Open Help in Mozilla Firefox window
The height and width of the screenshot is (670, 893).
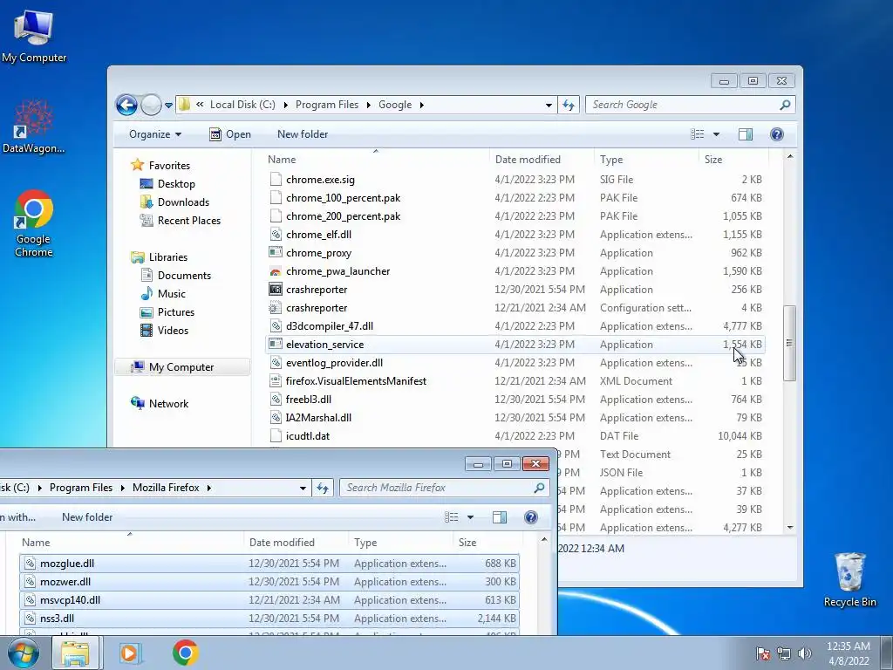531,517
